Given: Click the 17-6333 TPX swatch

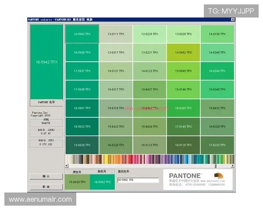Looking at the screenshot, I should coord(217,145).
